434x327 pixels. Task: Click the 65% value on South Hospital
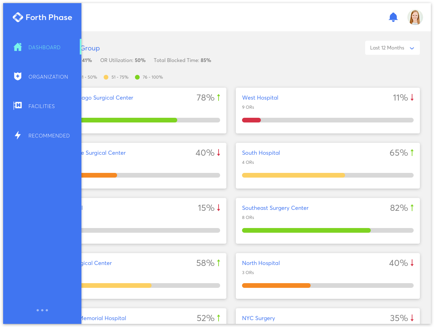399,153
